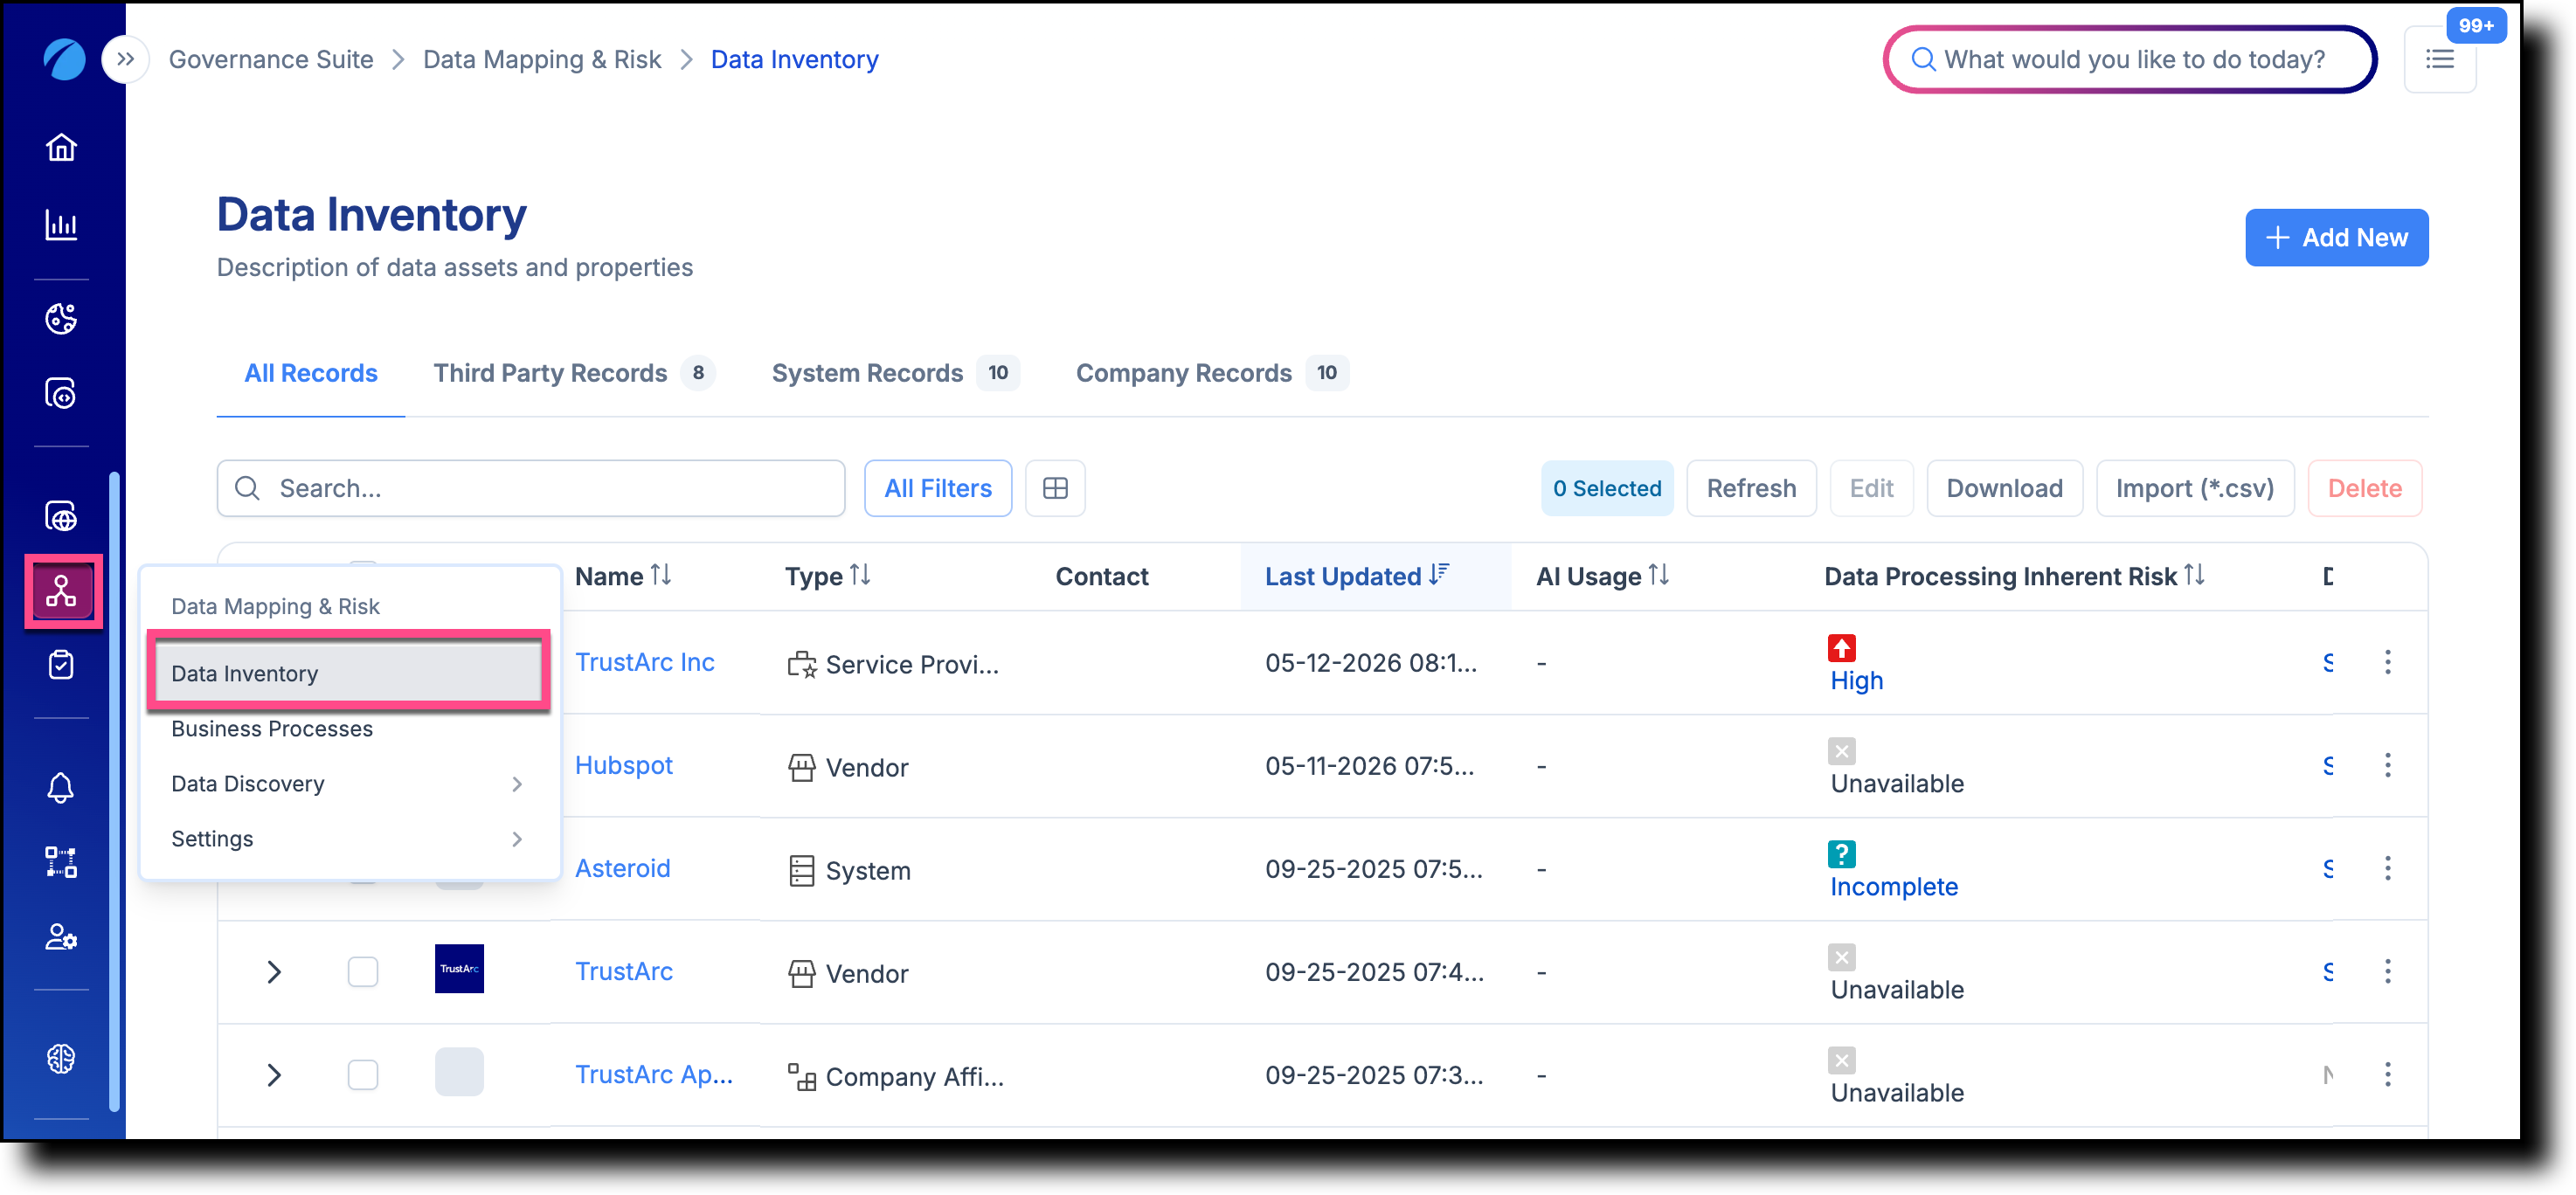Switch to the All Records tab
The height and width of the screenshot is (1195, 2576).
click(x=311, y=373)
